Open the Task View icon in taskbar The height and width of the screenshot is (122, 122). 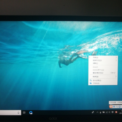click(24, 113)
